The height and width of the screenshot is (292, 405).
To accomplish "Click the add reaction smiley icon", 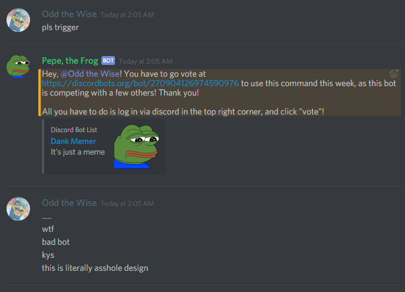I will [x=394, y=74].
